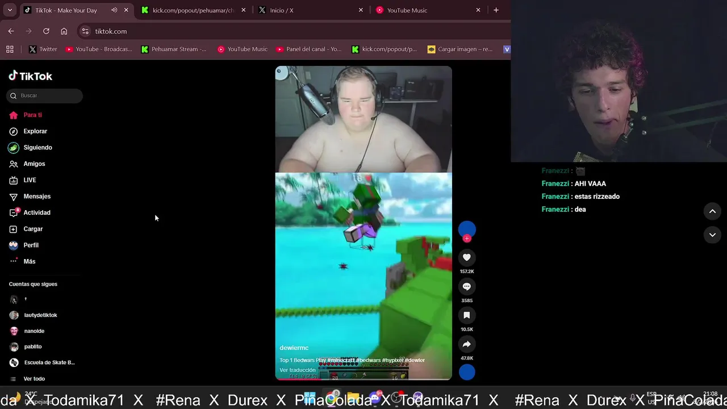This screenshot has height=409, width=727.
Task: Mute the TikTok tab audio
Action: point(114,10)
